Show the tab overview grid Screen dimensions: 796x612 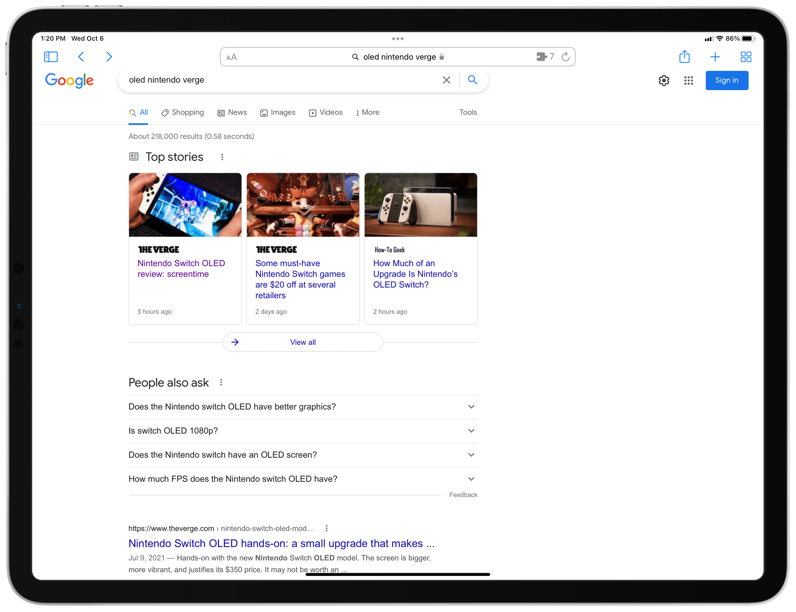(746, 57)
